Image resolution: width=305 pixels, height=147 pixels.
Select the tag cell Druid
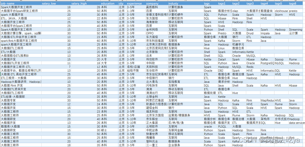pyautogui.click(x=253, y=33)
